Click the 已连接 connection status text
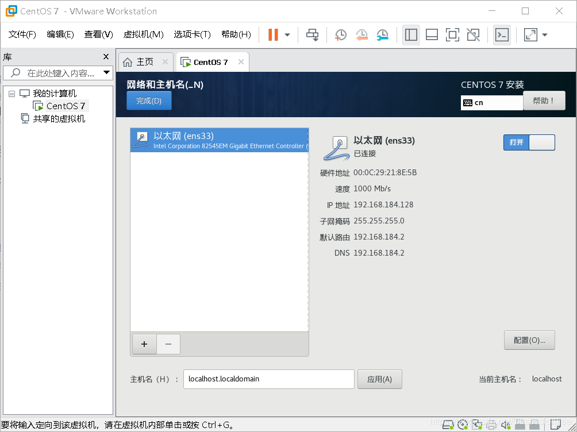 (365, 153)
